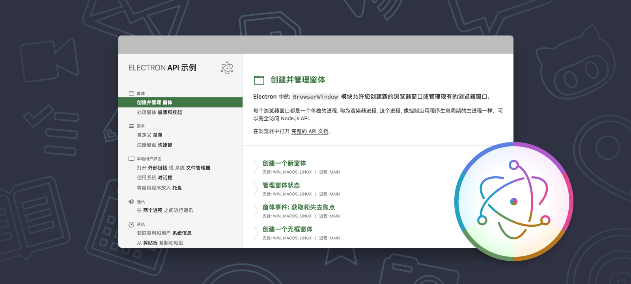
Task: Open 获取应用和用户 系统信息 section
Action: pyautogui.click(x=164, y=233)
